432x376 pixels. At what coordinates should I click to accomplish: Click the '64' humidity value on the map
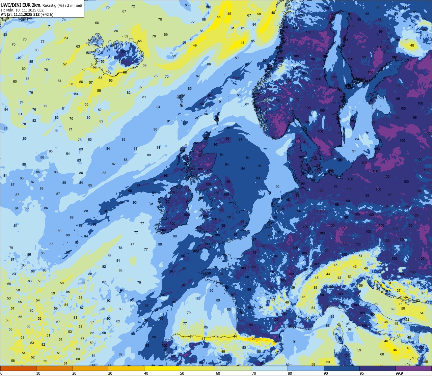[59, 81]
